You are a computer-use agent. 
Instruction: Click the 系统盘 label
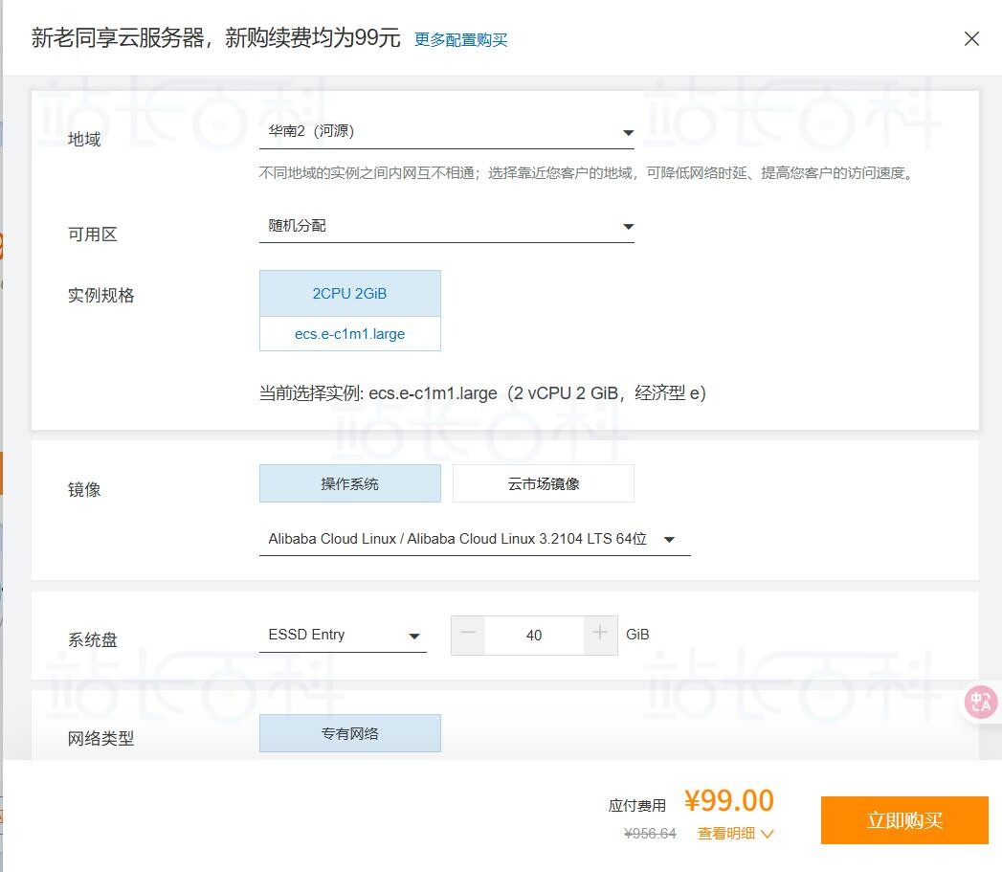93,640
